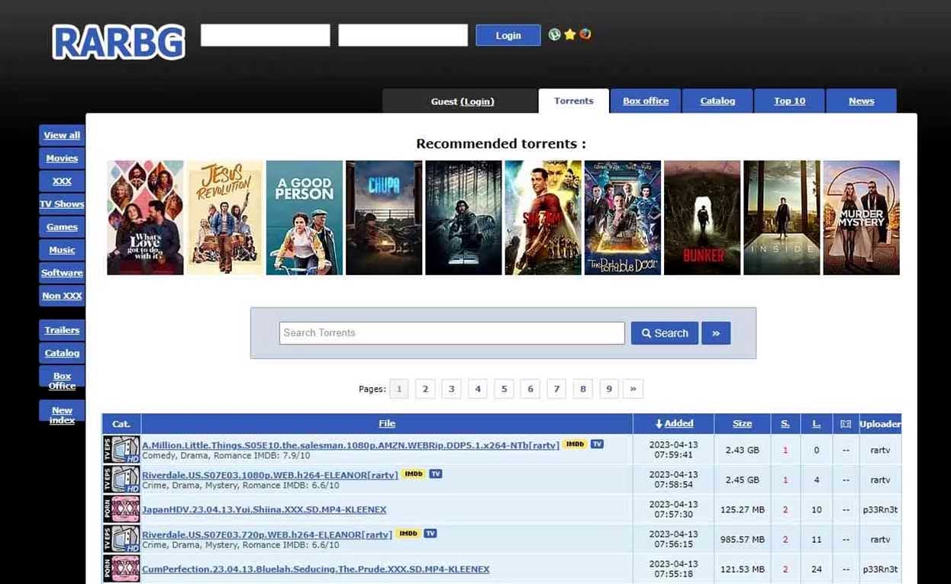Expand advanced search with the » button
This screenshot has width=951, height=584.
pyautogui.click(x=716, y=333)
